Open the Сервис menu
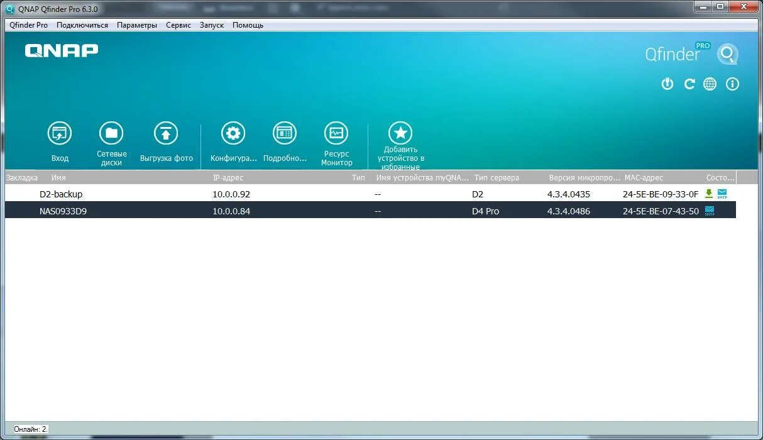763x440 pixels. pyautogui.click(x=178, y=25)
